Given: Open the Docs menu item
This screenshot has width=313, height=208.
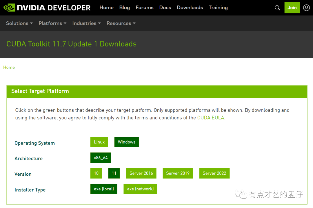Looking at the screenshot, I should [x=165, y=8].
